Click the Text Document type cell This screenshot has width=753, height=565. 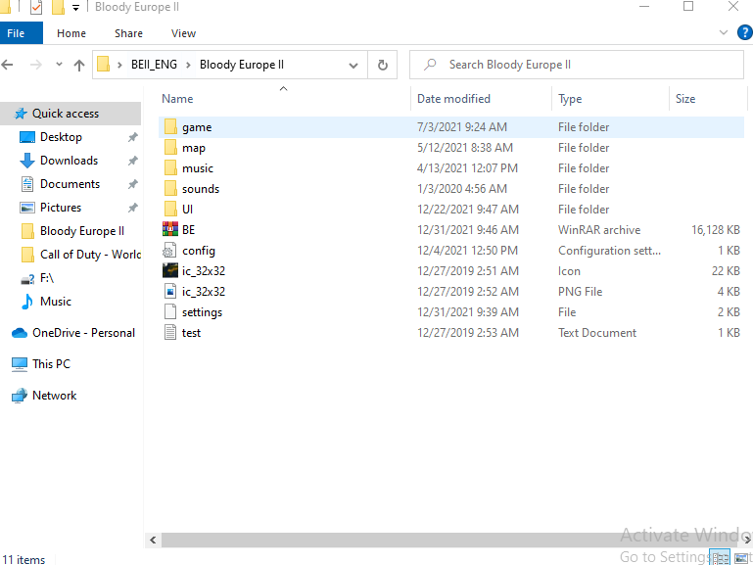[x=597, y=333]
